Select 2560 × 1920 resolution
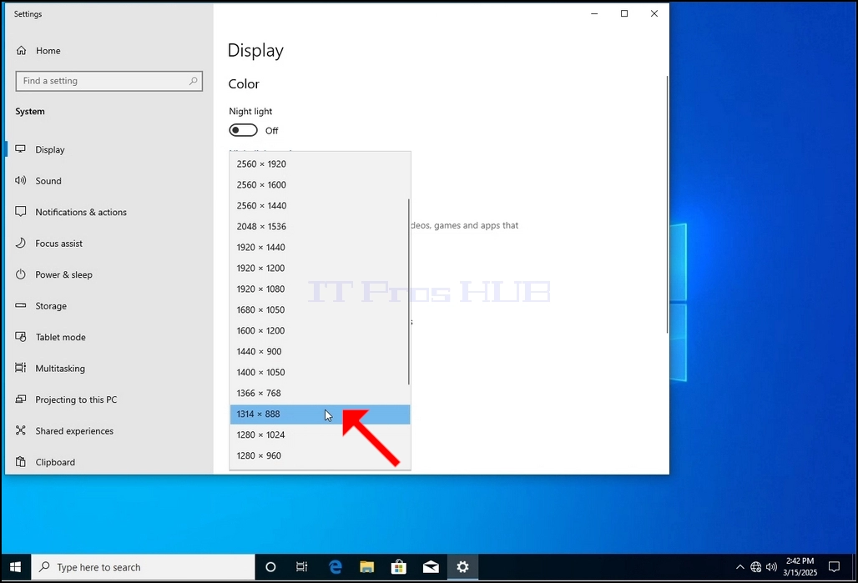 click(320, 164)
